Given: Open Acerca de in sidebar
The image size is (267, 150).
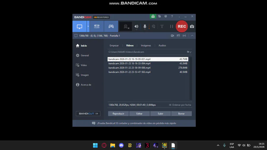Looking at the screenshot, I should [83, 85].
